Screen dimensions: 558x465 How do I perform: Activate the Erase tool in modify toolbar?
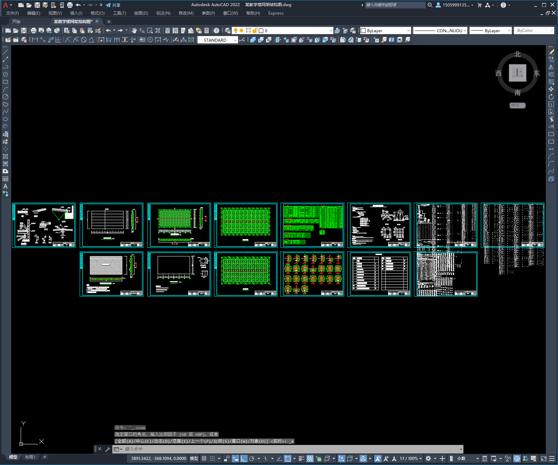[551, 52]
